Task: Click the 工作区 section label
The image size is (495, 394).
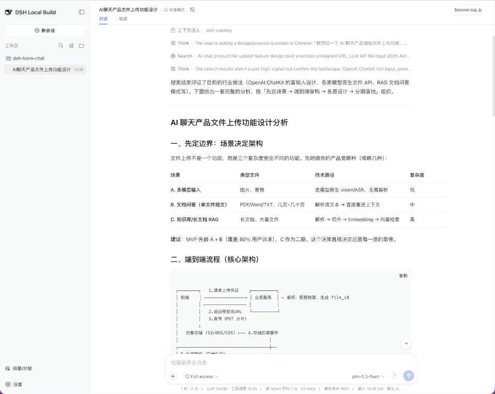Action: click(11, 46)
